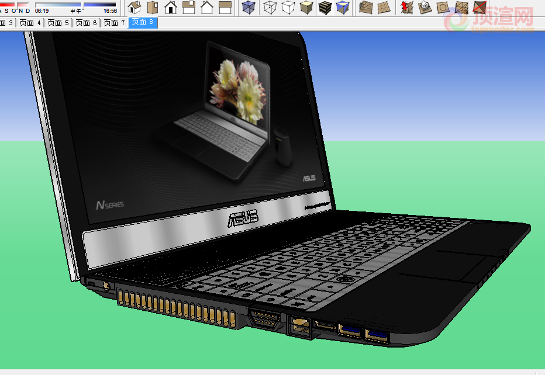Select Shaded with Textures style
The height and width of the screenshot is (375, 545).
(x=325, y=7)
